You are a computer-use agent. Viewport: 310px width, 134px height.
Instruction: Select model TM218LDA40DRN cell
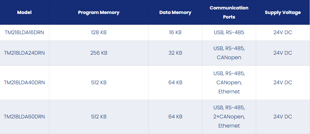[24, 82]
